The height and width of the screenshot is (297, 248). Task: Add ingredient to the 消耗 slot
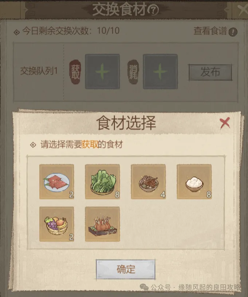pos(160,71)
